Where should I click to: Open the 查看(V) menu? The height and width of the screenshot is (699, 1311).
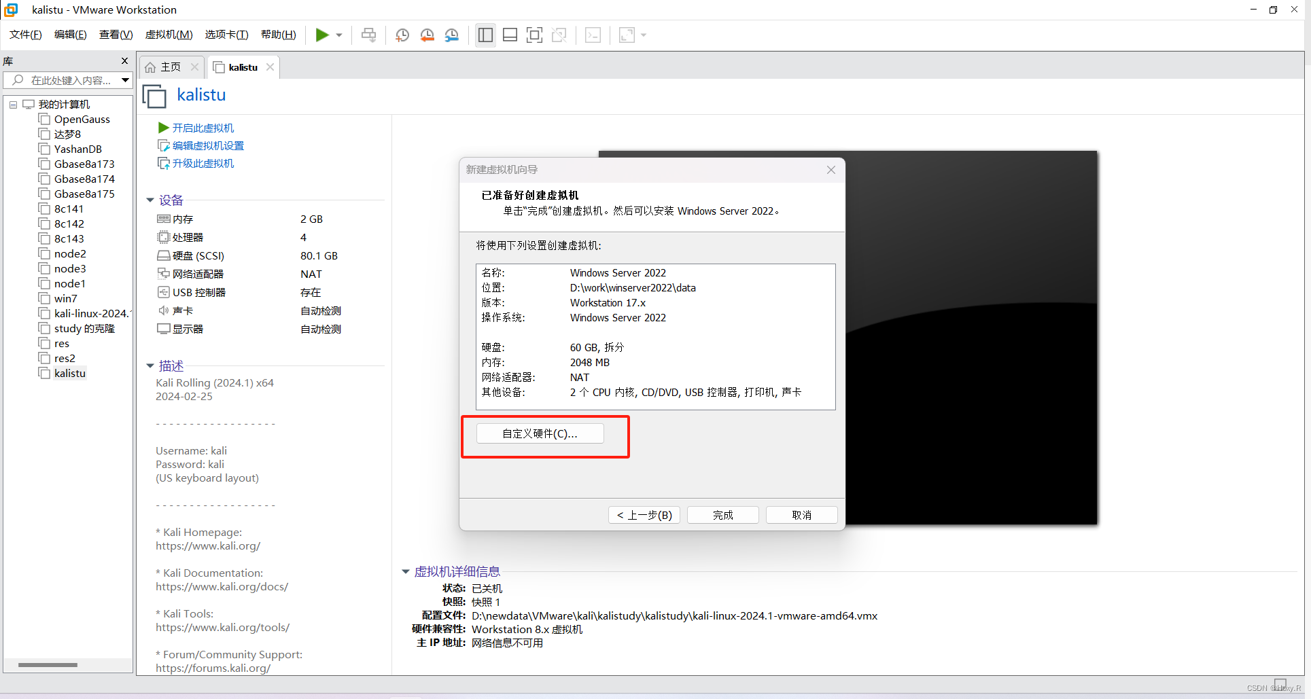click(116, 35)
